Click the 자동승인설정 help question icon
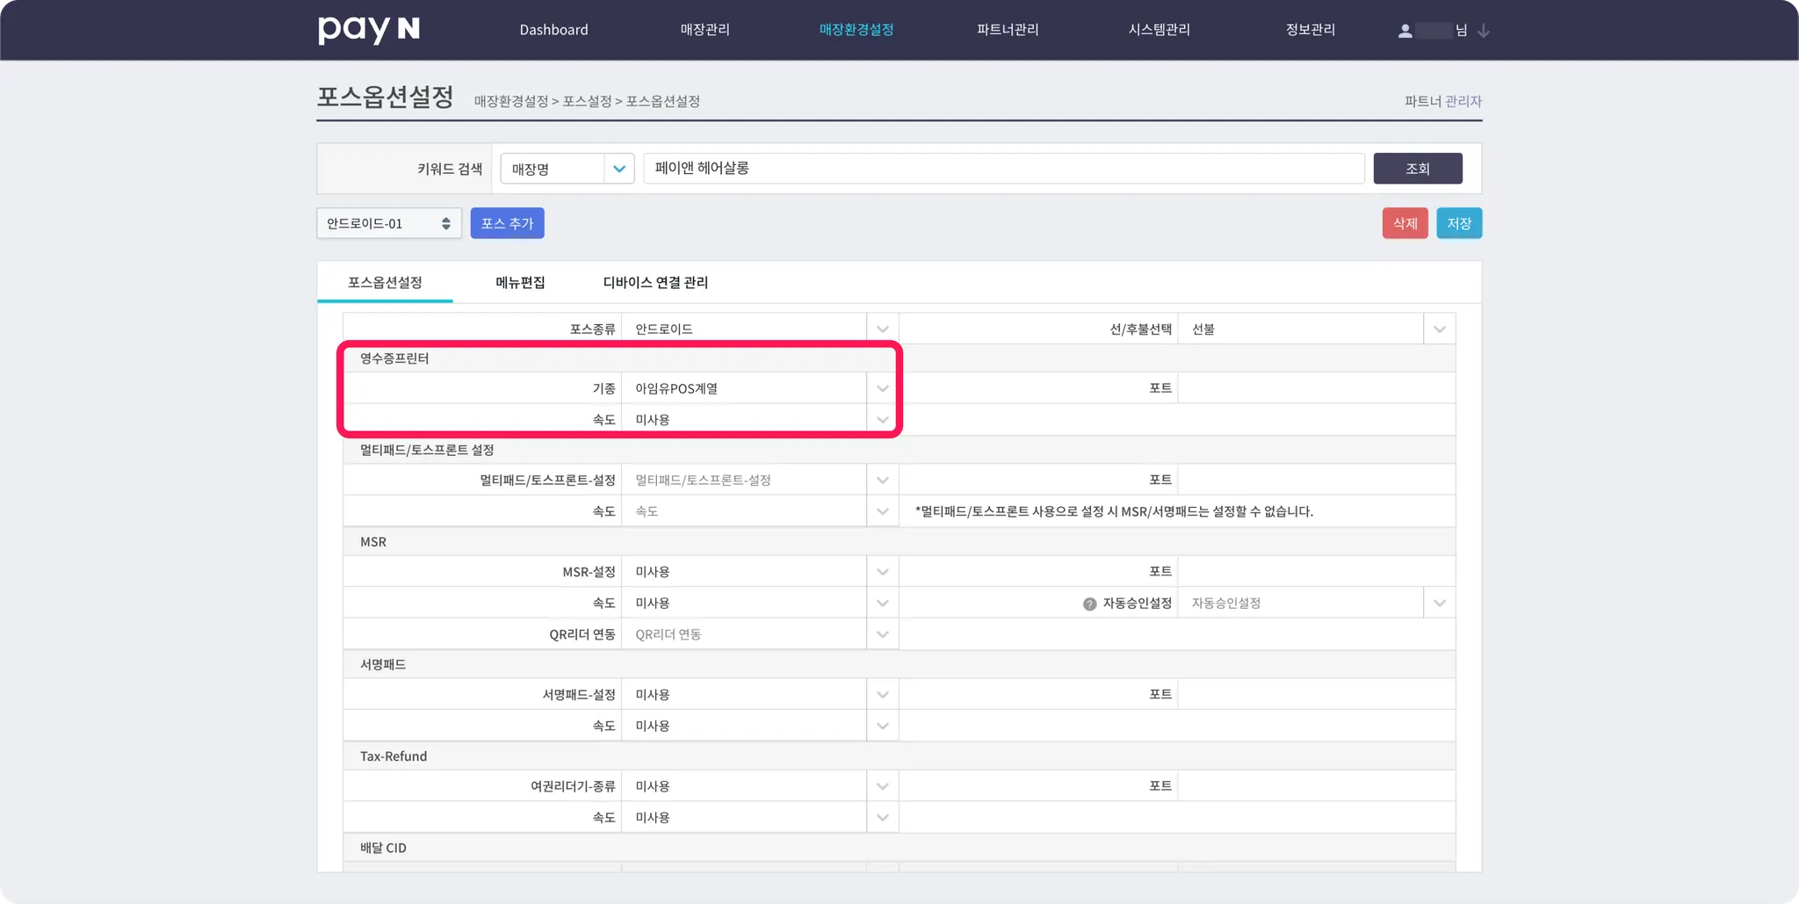Image resolution: width=1799 pixels, height=904 pixels. (1090, 604)
